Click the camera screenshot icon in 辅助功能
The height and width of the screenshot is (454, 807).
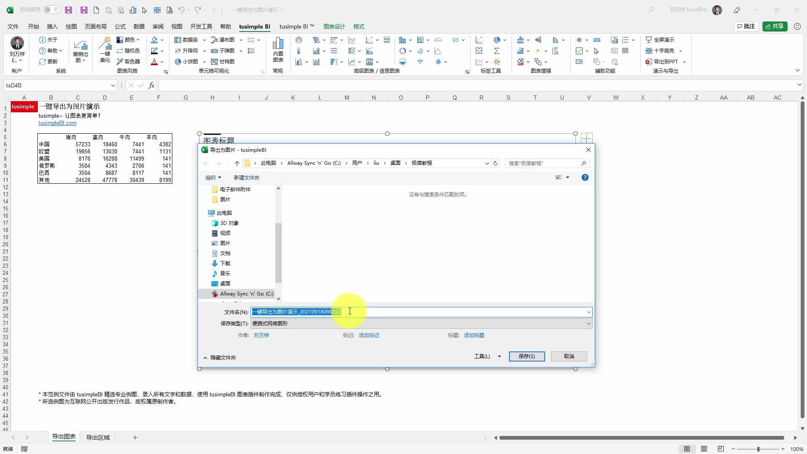click(x=614, y=51)
